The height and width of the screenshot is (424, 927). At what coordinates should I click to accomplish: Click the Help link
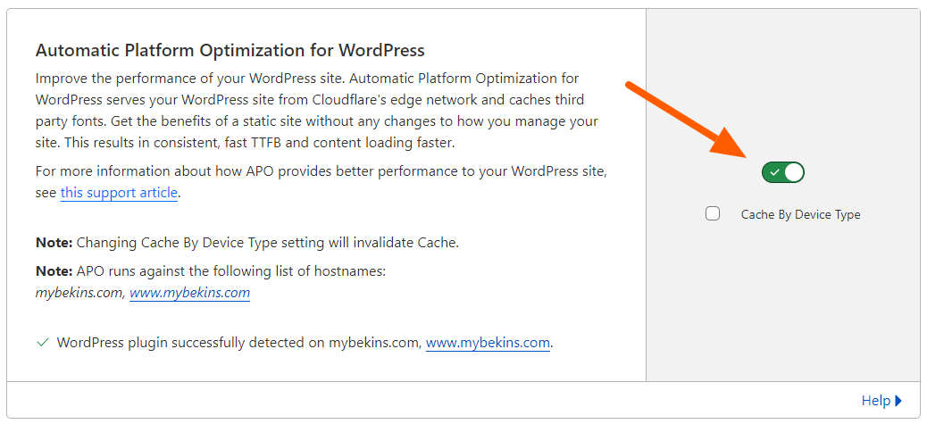[x=875, y=401]
